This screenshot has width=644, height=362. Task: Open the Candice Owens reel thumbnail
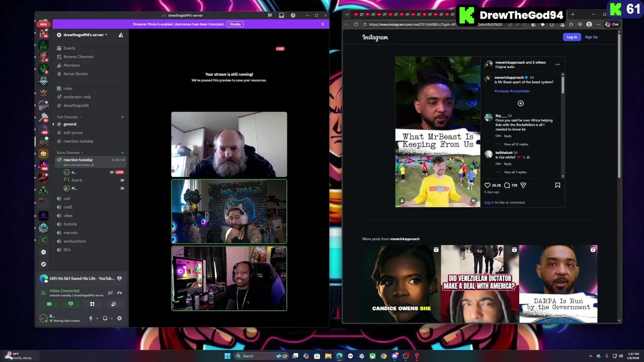(401, 284)
